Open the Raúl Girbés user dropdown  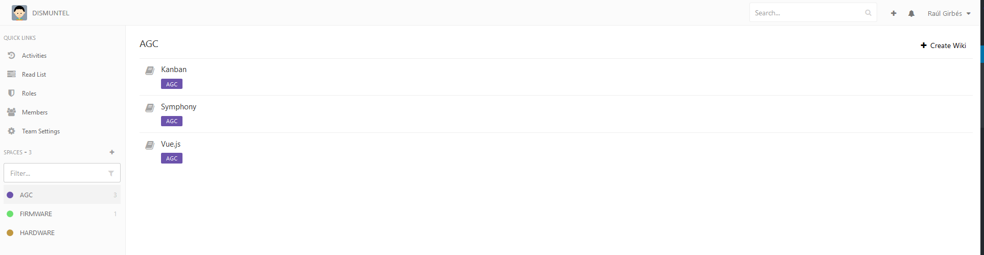[949, 13]
